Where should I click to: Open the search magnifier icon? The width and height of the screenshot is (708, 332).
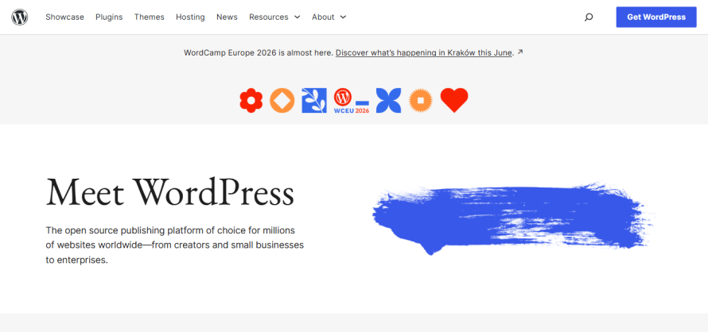point(589,17)
